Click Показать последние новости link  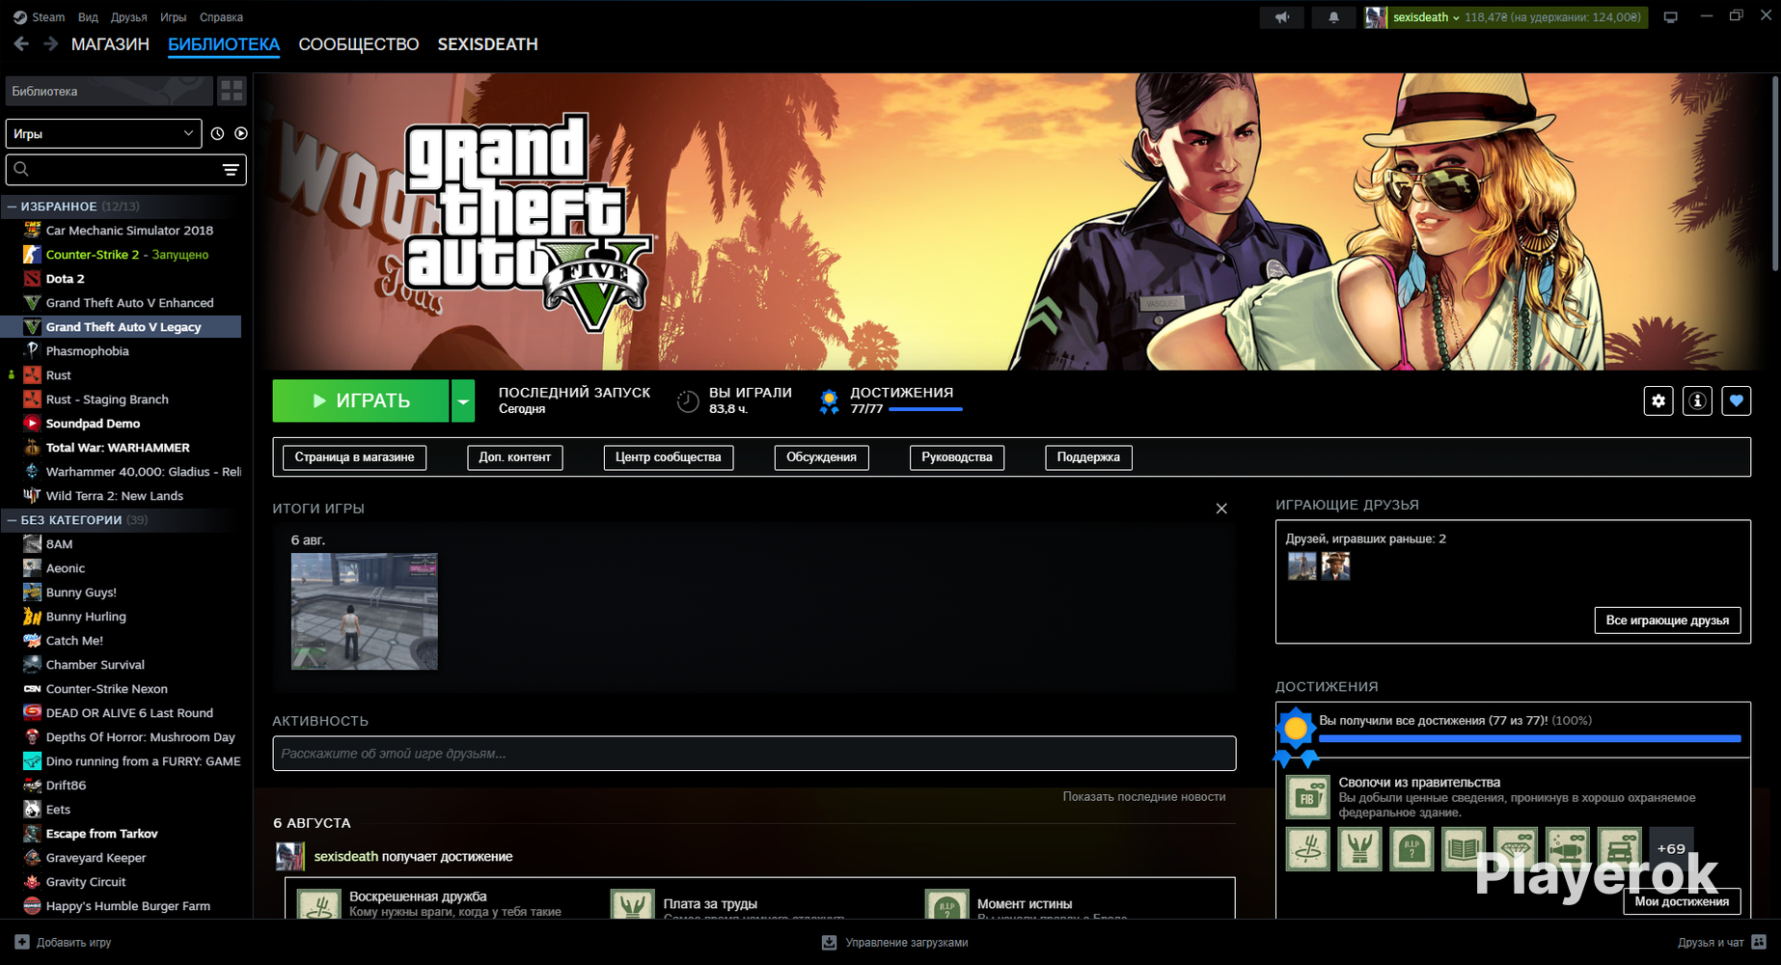1144,797
